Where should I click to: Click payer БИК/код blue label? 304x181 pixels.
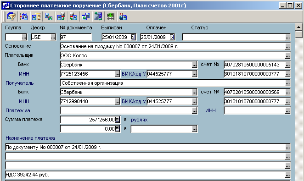[134, 74]
